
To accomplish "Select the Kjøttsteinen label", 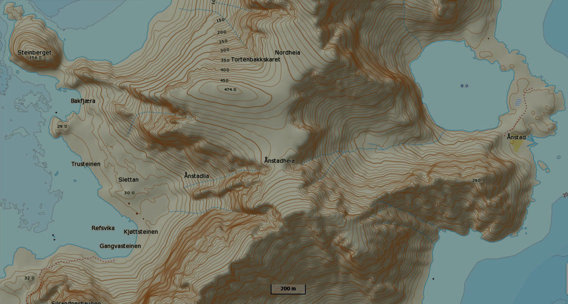I will click(x=141, y=232).
